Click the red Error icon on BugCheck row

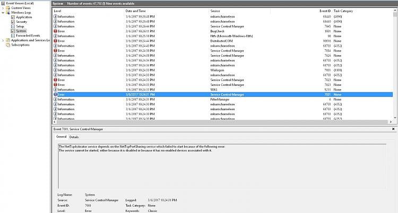coord(55,31)
